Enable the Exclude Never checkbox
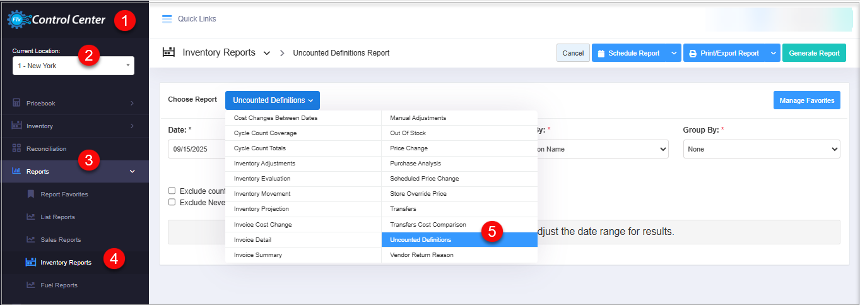This screenshot has width=860, height=305. [x=172, y=202]
